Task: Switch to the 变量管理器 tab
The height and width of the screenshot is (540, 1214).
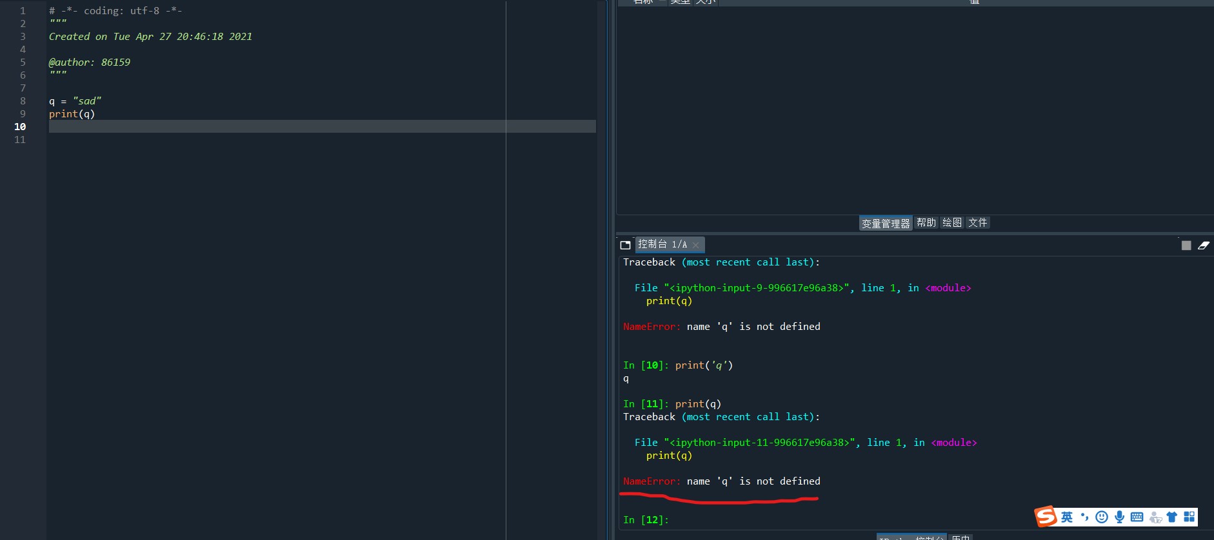Action: [x=886, y=223]
